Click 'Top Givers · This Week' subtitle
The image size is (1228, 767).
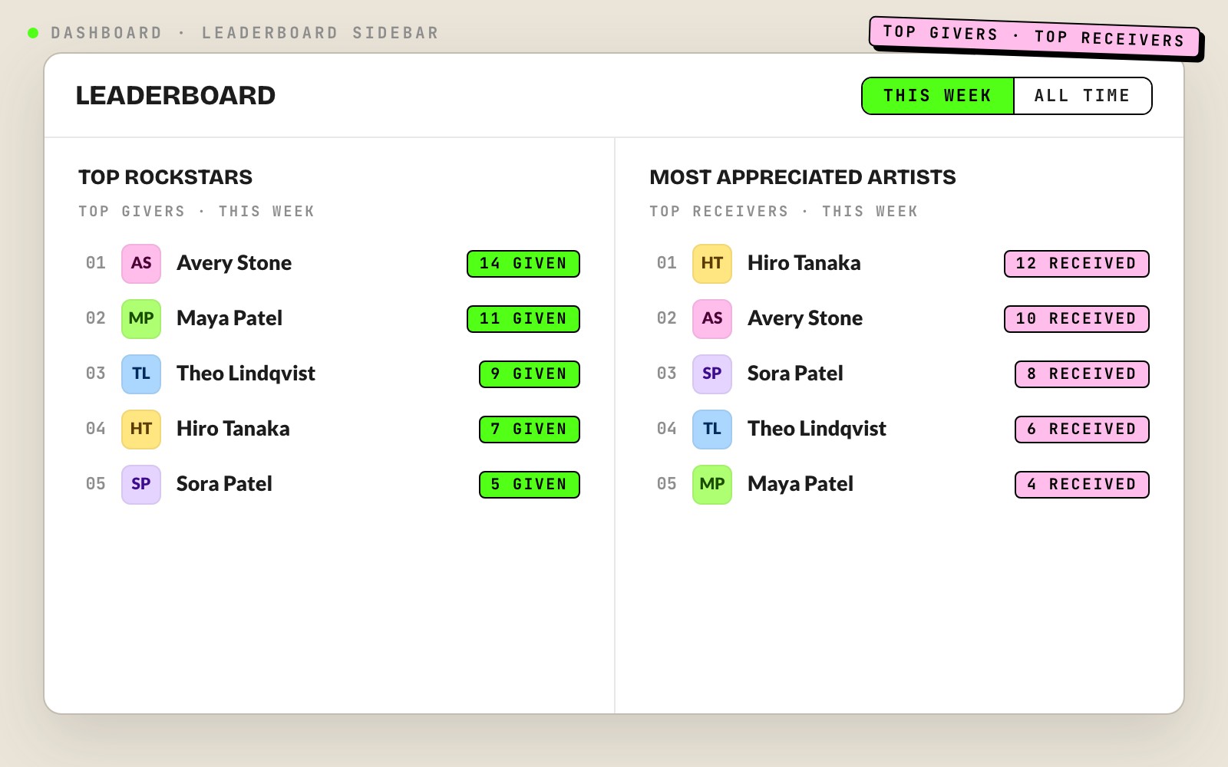[x=196, y=212]
